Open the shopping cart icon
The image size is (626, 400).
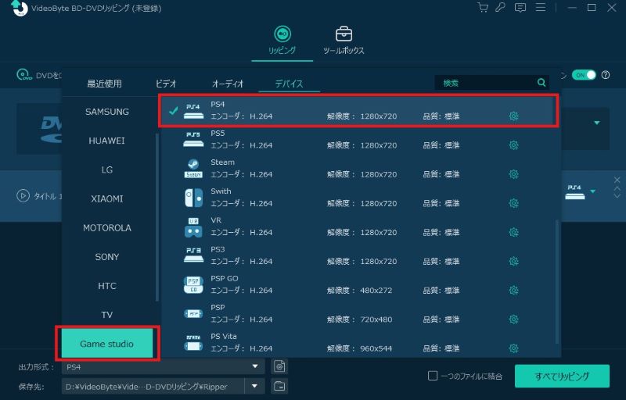point(483,7)
